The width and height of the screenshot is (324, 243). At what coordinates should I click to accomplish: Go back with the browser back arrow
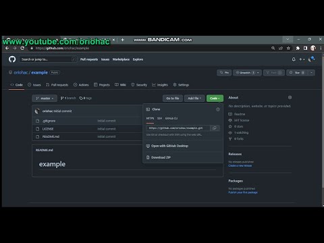tap(7, 48)
